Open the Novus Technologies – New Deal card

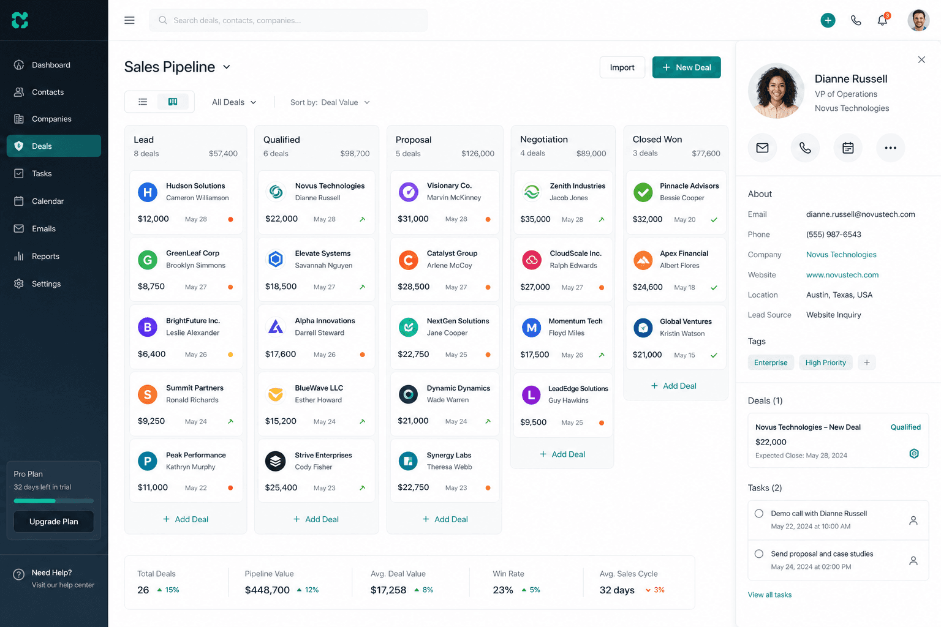(838, 441)
